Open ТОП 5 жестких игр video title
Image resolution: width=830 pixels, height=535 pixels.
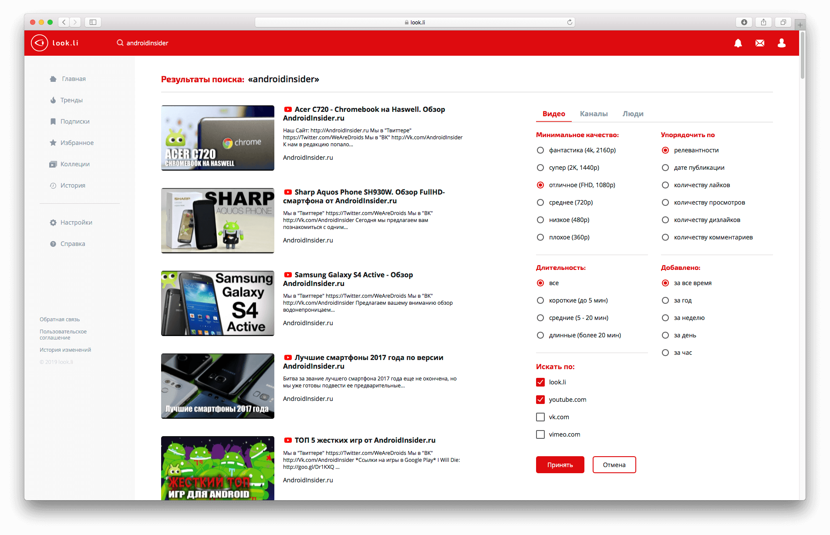click(365, 441)
